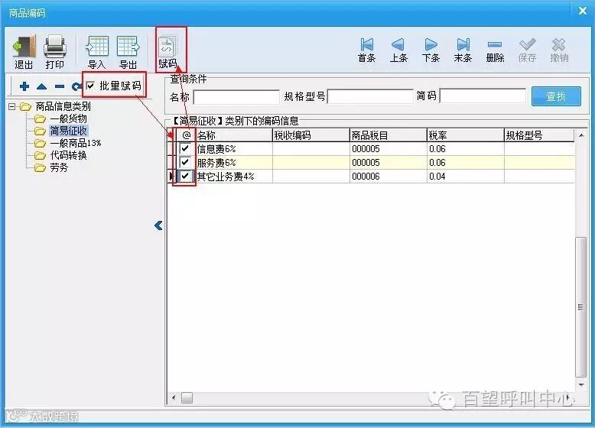Viewport: 595px width, 428px height.
Task: Click the 导出 export icon
Action: point(128,47)
